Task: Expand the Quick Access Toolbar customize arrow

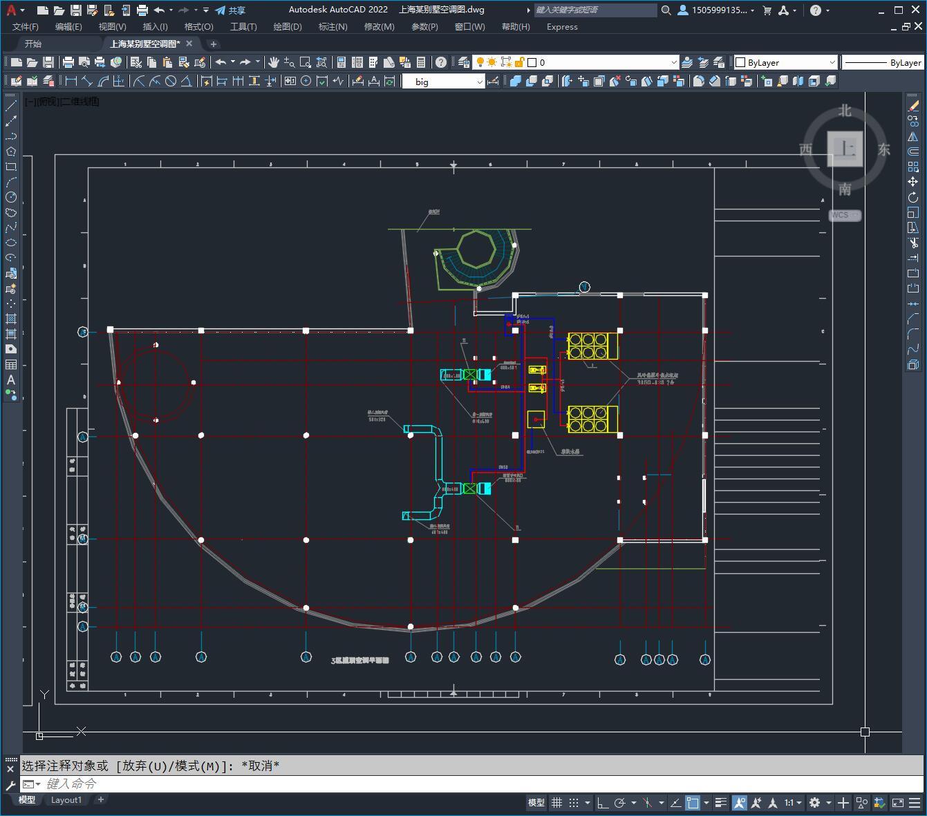Action: coord(206,10)
